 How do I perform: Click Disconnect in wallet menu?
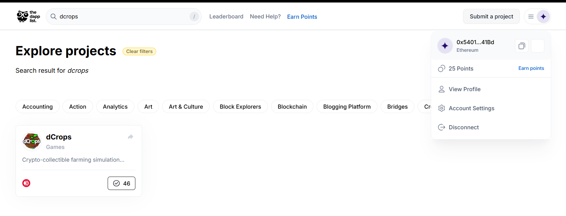tap(491, 127)
